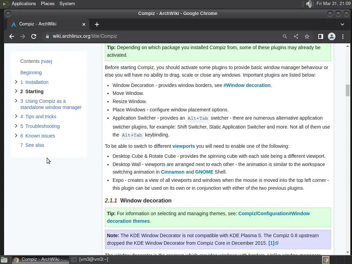Screen dimensions: 352x264
Task: Select Compiz - ArchWiki taskbar button
Action: pos(41,260)
